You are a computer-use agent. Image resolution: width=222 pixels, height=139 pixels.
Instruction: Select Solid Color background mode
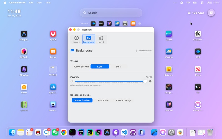103,100
